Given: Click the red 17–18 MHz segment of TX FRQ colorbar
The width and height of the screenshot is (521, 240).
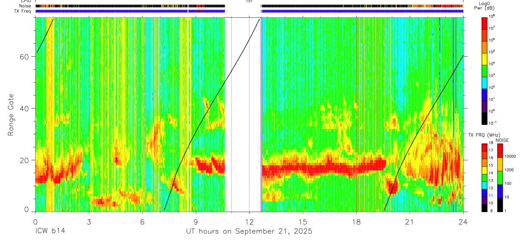Looking at the screenshot, I should tap(485, 147).
